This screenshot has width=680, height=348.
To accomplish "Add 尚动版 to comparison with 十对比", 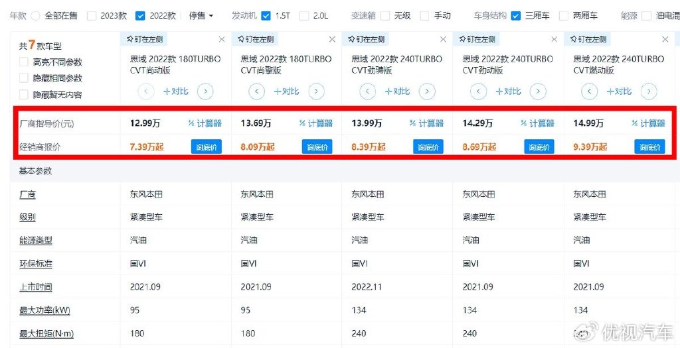I will [x=175, y=91].
